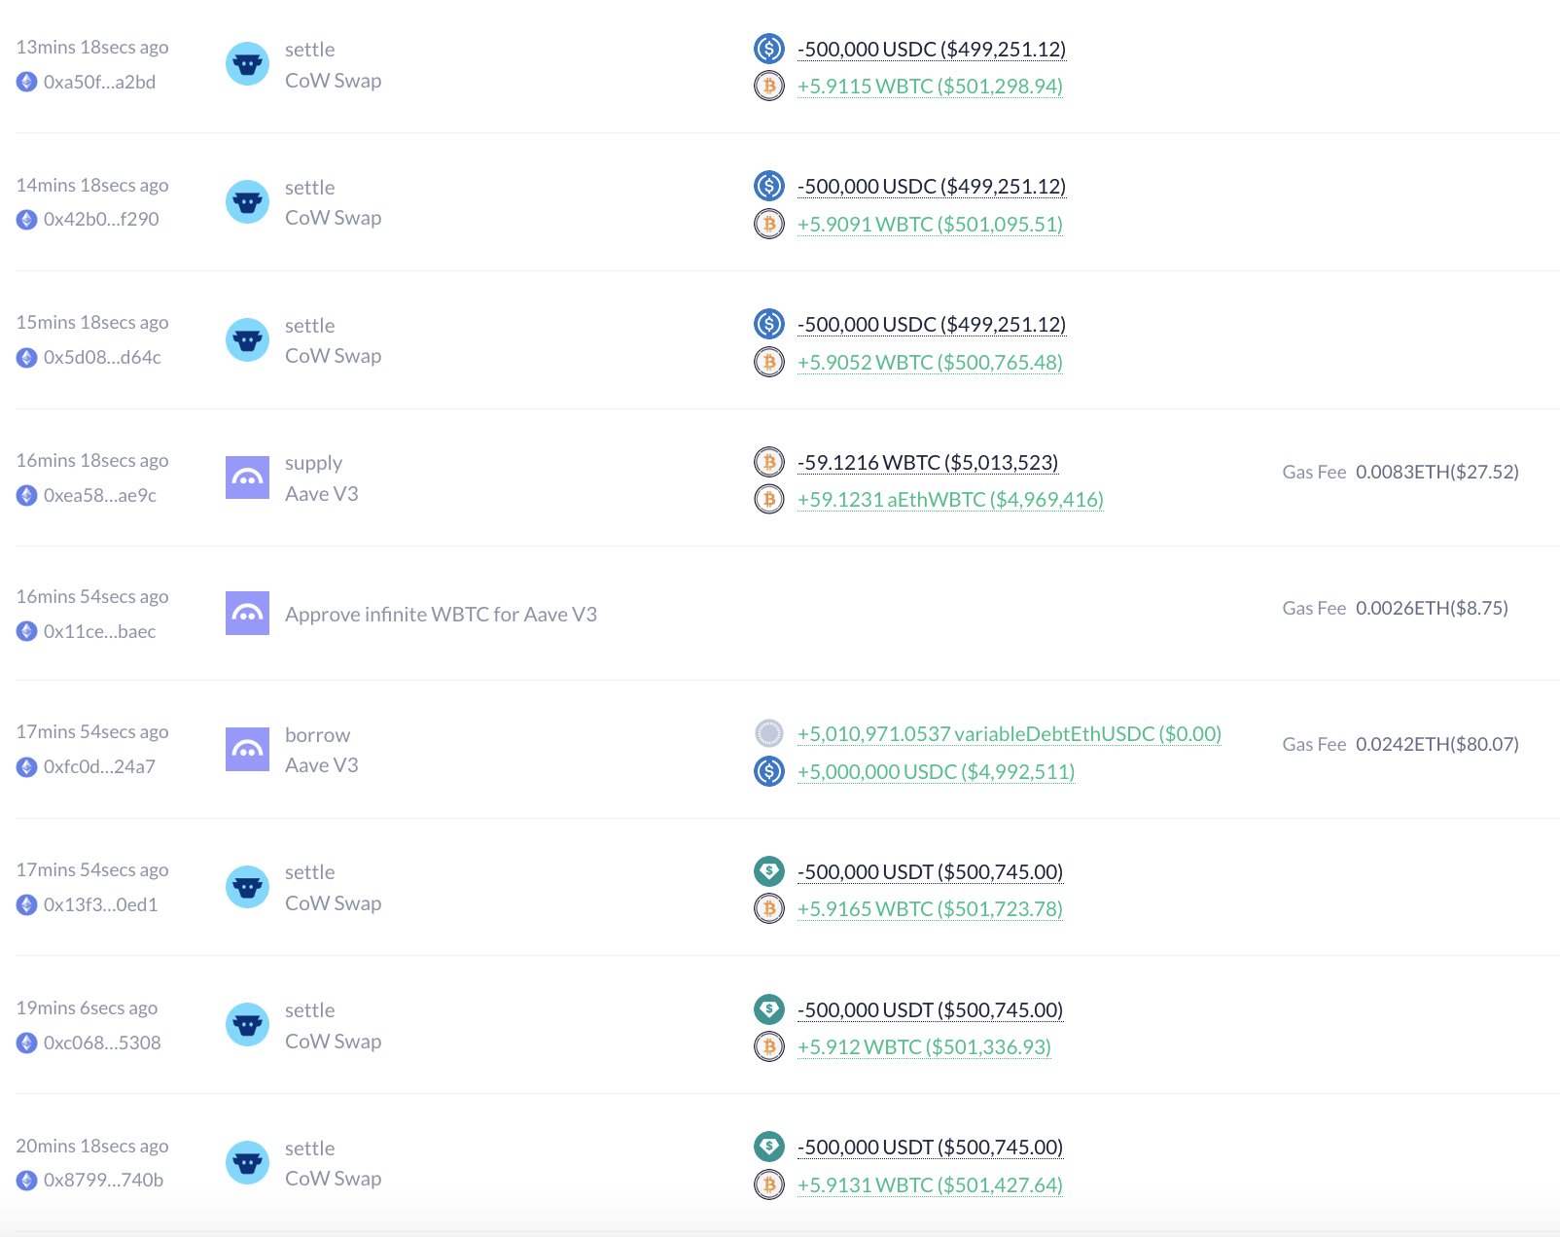Screen dimensions: 1560x1237
Task: Click the Approve infinite WBTC for Aave V3 text
Action: click(441, 615)
